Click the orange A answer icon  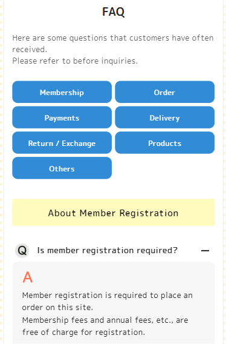[x=28, y=277]
